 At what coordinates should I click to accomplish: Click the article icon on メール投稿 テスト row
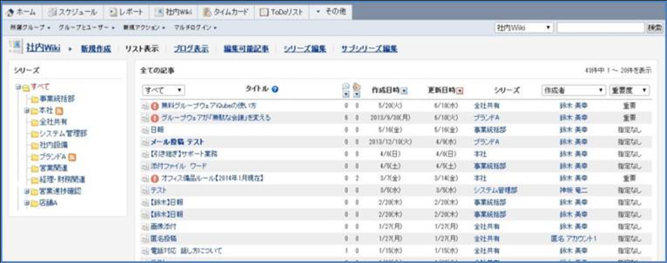coord(145,142)
